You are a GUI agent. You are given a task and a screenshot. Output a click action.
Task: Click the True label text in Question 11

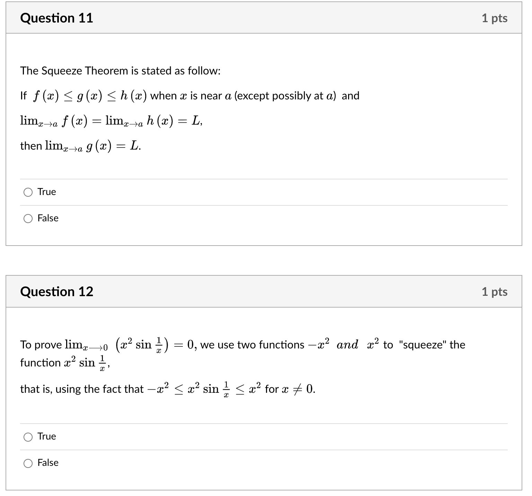click(x=47, y=192)
